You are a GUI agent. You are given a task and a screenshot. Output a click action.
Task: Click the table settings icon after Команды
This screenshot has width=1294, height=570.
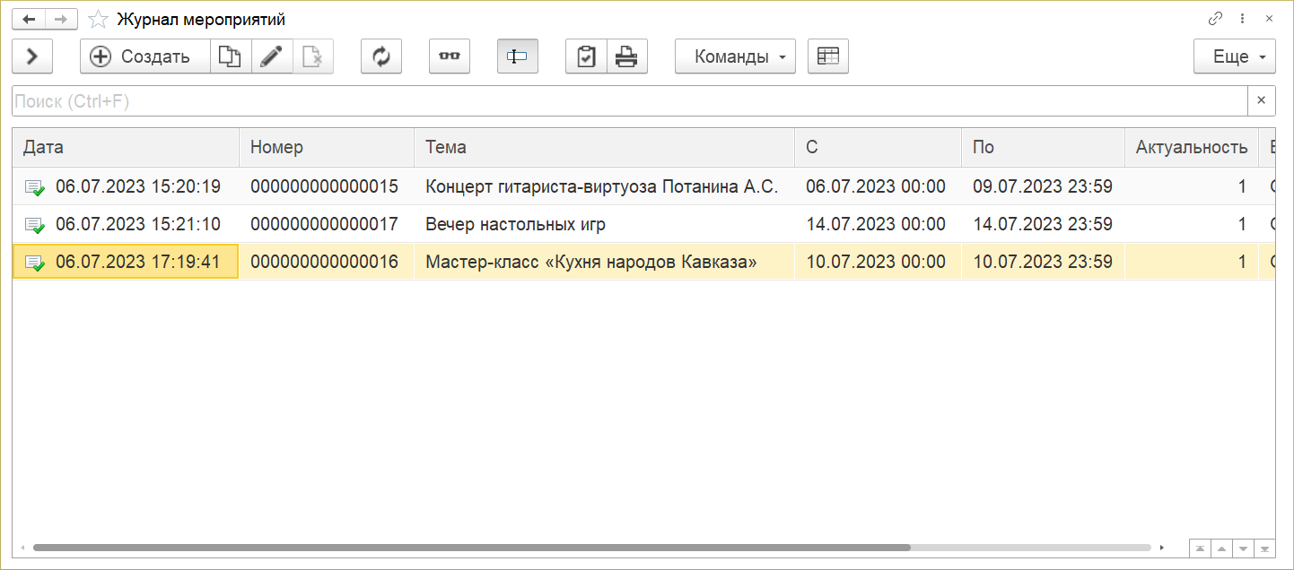pos(827,56)
